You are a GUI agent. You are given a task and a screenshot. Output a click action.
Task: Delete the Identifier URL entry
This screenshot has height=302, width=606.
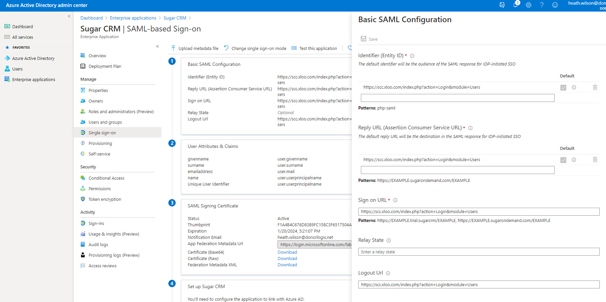(x=595, y=87)
